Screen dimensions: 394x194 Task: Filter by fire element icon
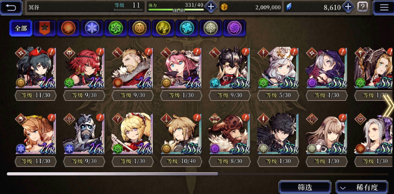68,28
